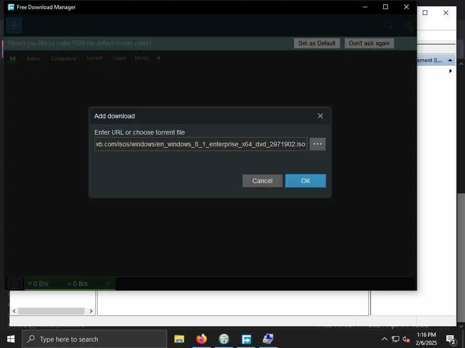The image size is (465, 348).
Task: Dismiss the default torrent client banner
Action: pyautogui.click(x=406, y=43)
